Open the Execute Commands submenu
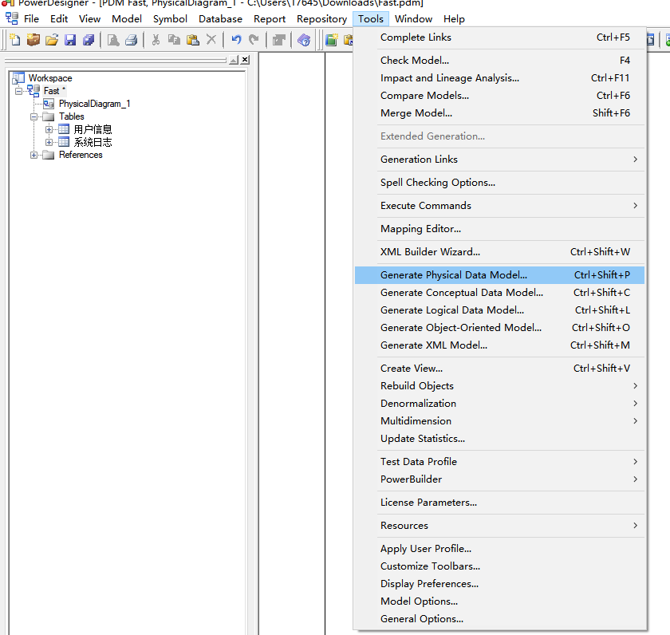The height and width of the screenshot is (635, 670). [x=499, y=206]
